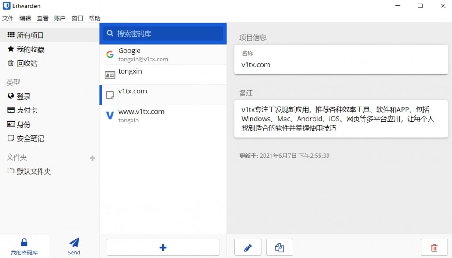Open the 文件 menu

click(x=8, y=19)
